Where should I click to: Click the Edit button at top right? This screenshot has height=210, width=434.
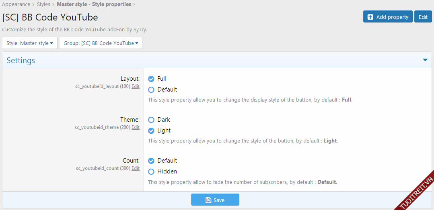(x=423, y=17)
